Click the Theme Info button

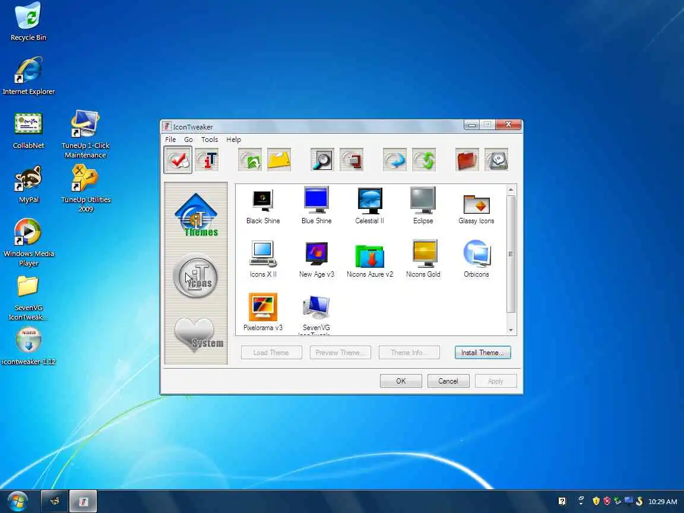409,353
